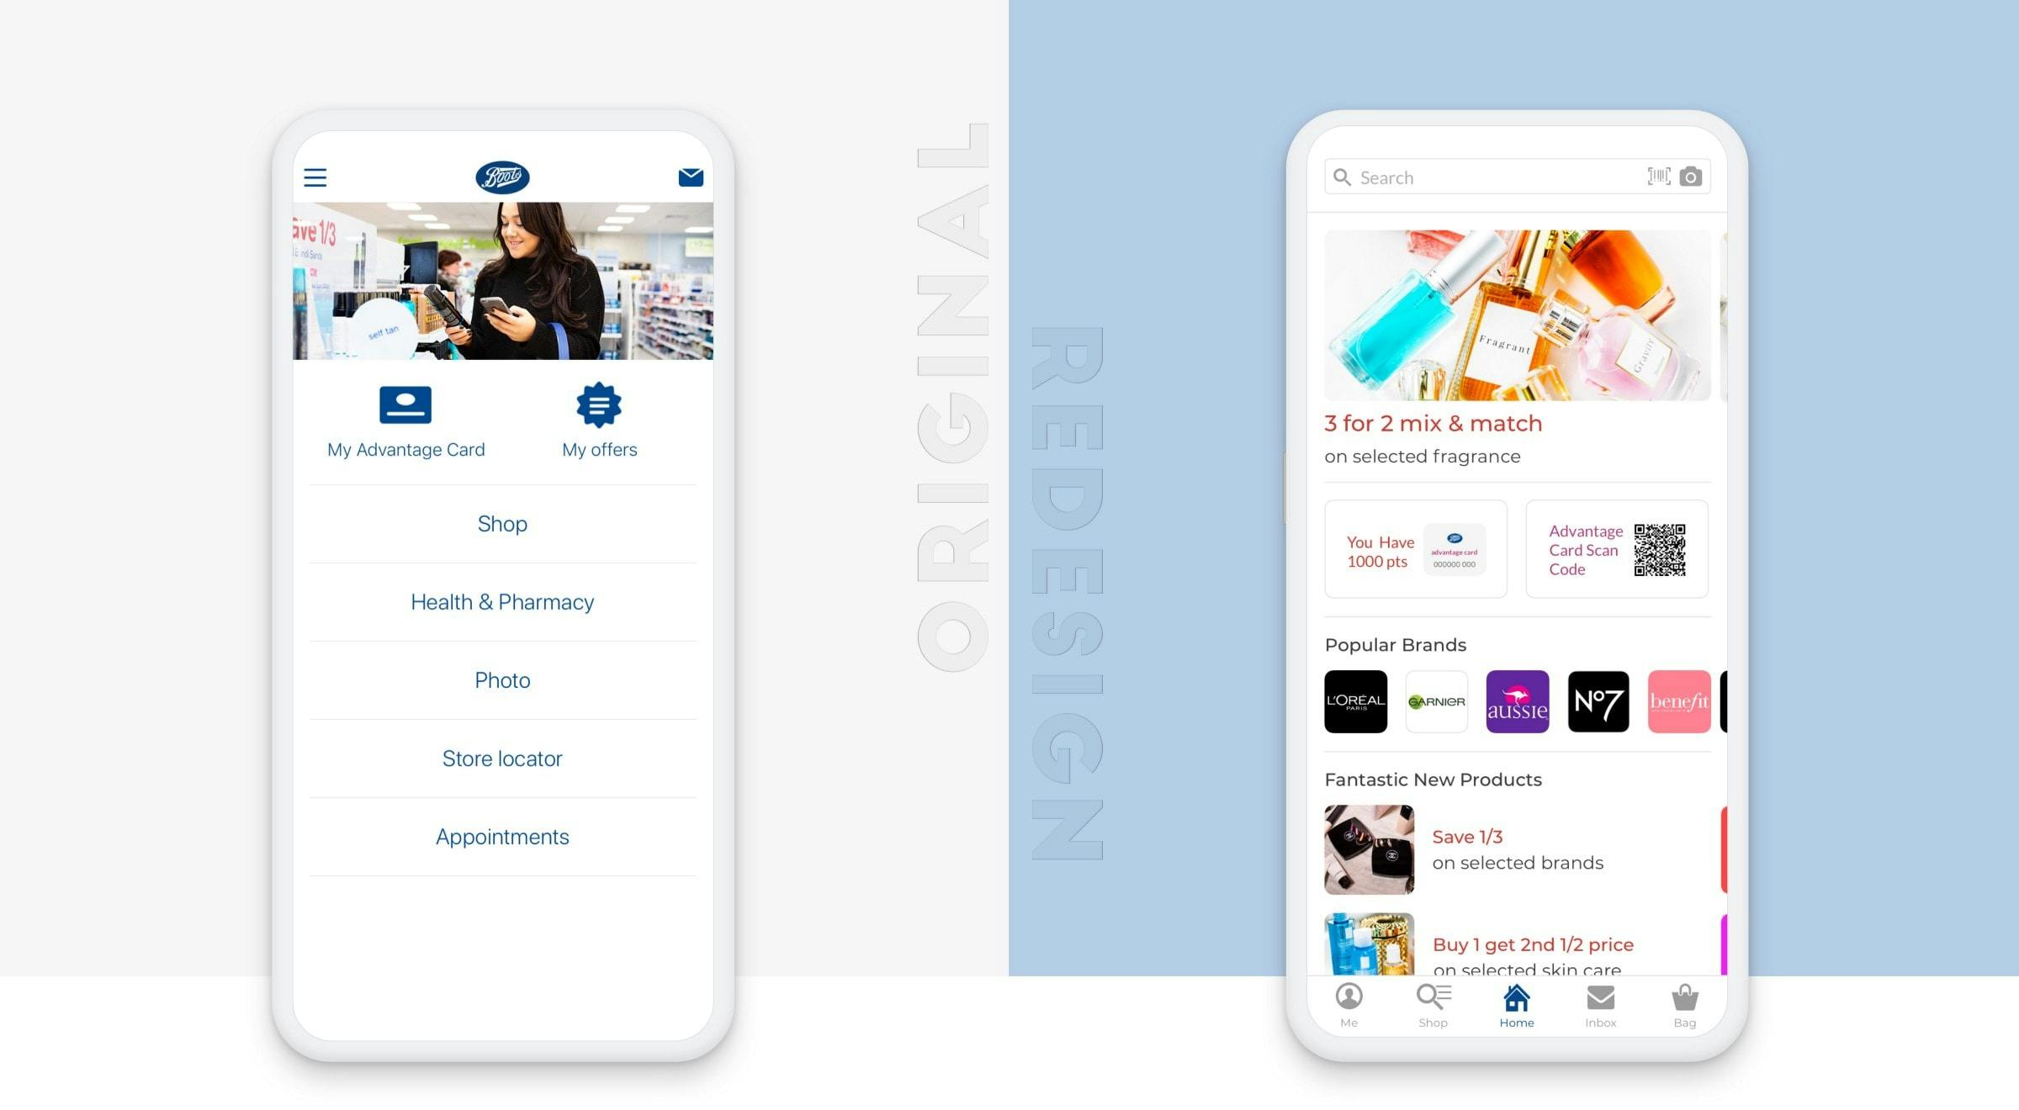2019x1110 pixels.
Task: Tap the barcode scanner icon
Action: click(x=1660, y=175)
